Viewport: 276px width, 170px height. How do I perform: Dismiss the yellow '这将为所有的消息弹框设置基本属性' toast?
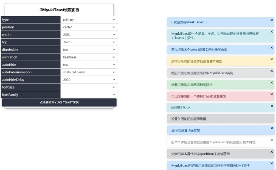coord(271,59)
